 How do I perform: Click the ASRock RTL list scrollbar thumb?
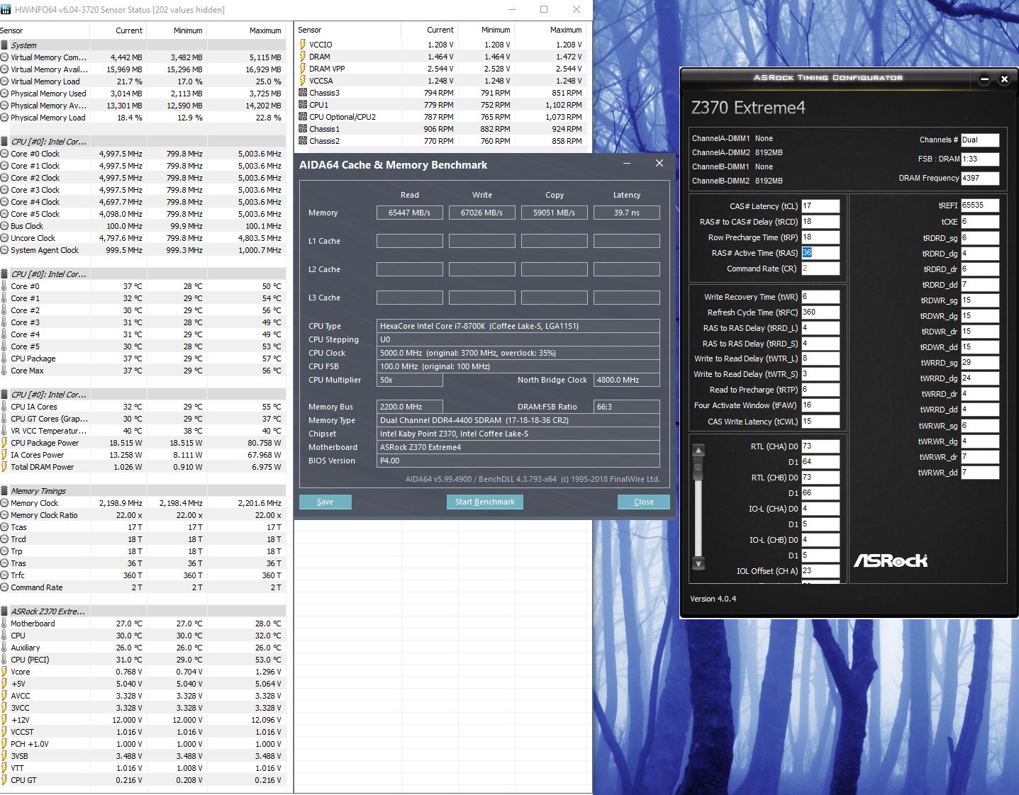pos(698,469)
